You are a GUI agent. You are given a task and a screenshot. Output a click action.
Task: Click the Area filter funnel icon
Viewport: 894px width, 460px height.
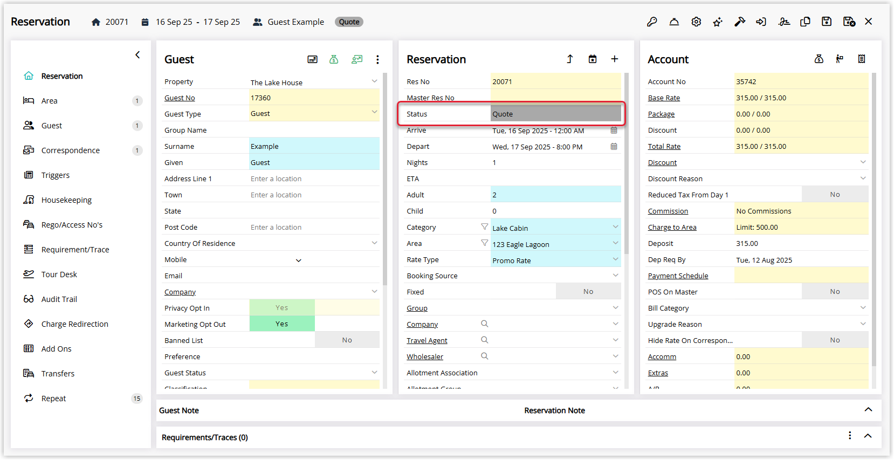pos(484,243)
